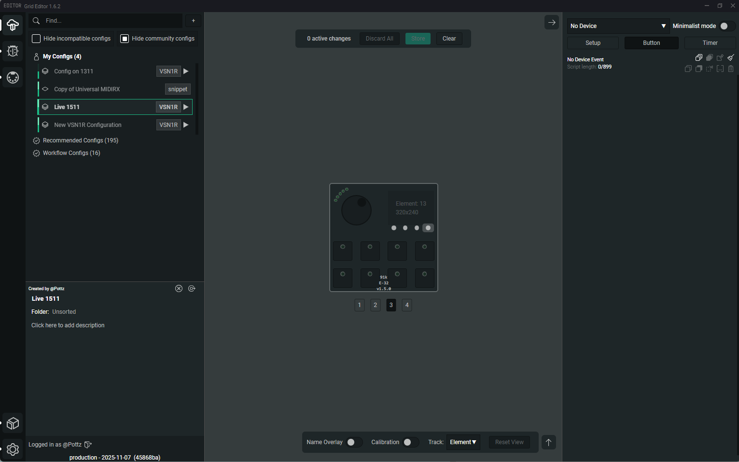This screenshot has height=462, width=739.
Task: Expand Recommended Configs (195) section
Action: point(80,140)
